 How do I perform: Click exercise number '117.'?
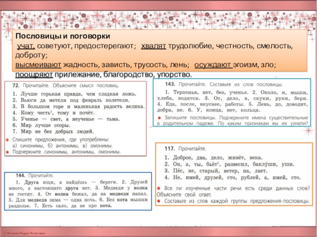(x=170, y=149)
